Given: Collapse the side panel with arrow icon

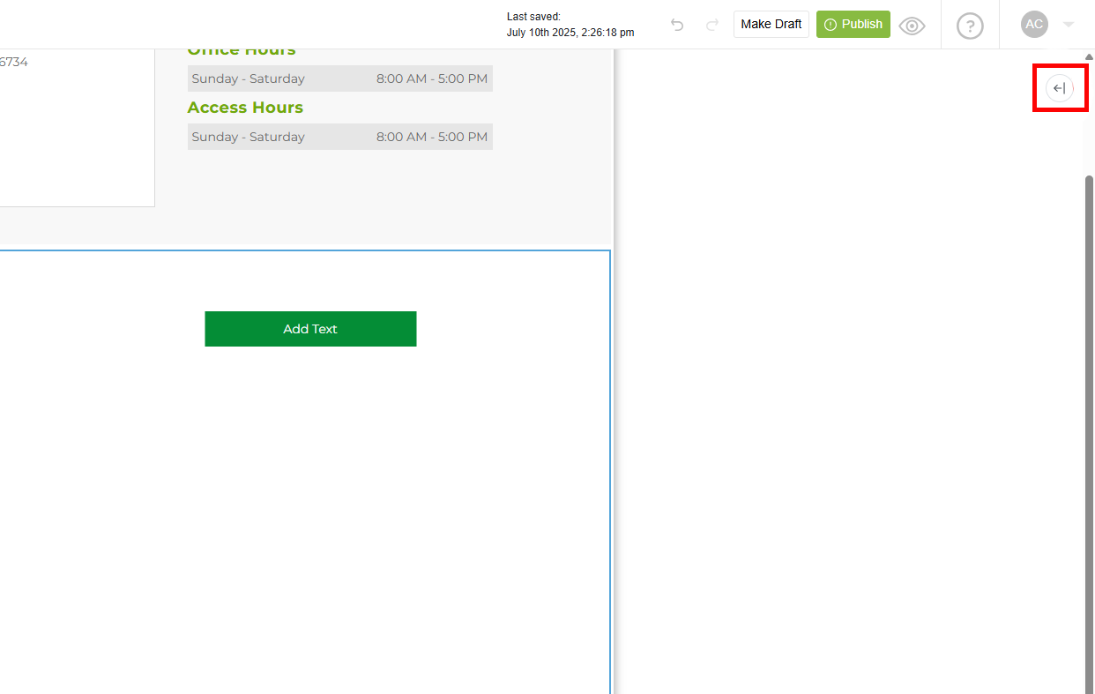Looking at the screenshot, I should click(1060, 88).
